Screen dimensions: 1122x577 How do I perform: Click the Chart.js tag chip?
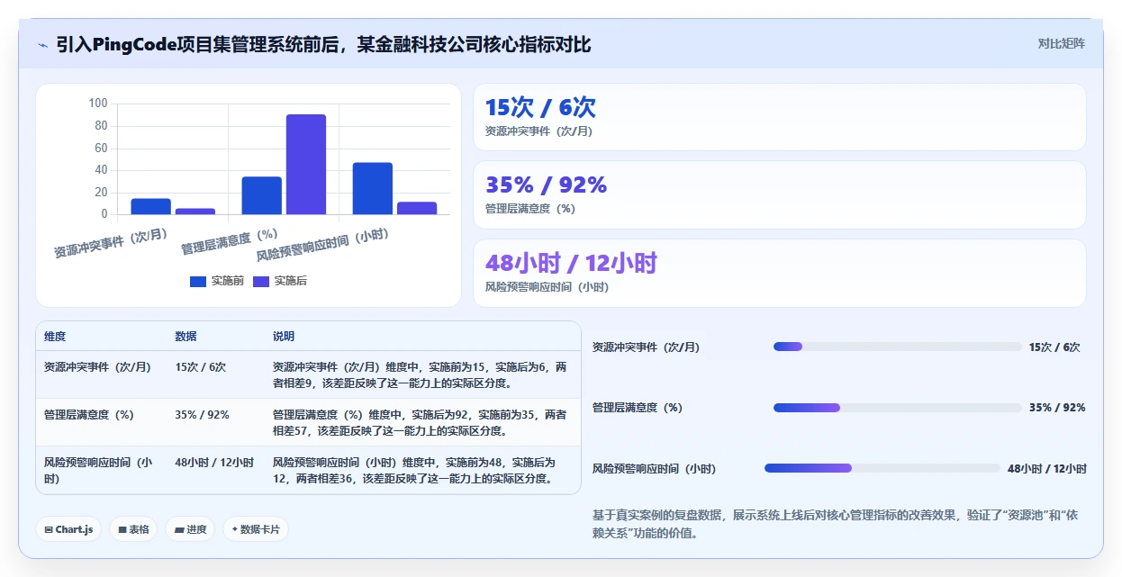tap(68, 529)
